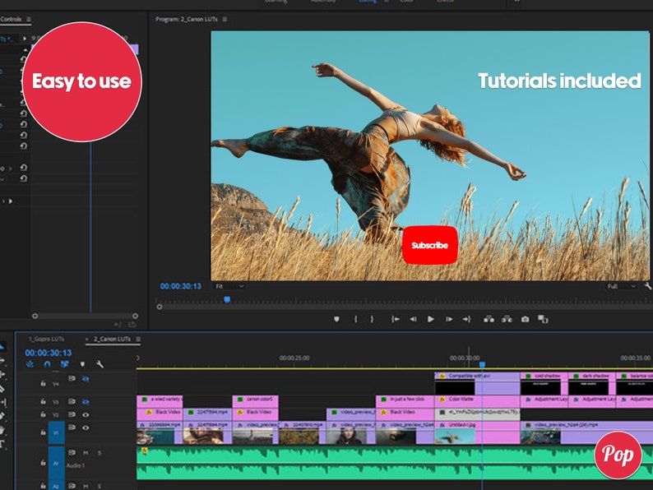
Task: Open Program monitor settings wrench
Action: point(648,286)
